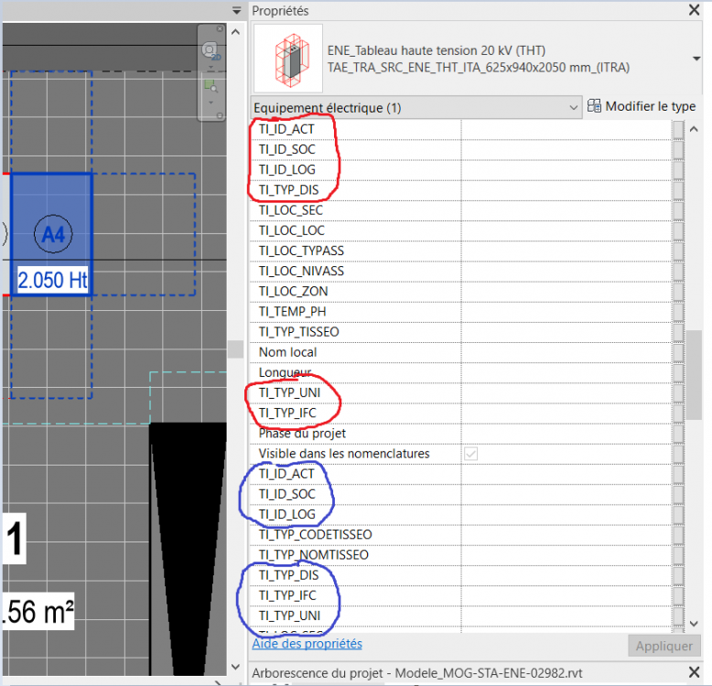
Task: Click properties list scroll down arrow
Action: pos(694,624)
